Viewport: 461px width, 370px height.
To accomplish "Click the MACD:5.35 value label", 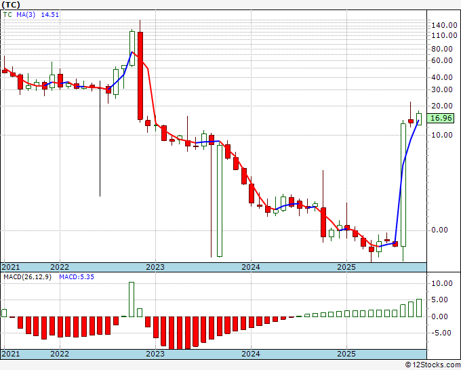I will pos(77,277).
